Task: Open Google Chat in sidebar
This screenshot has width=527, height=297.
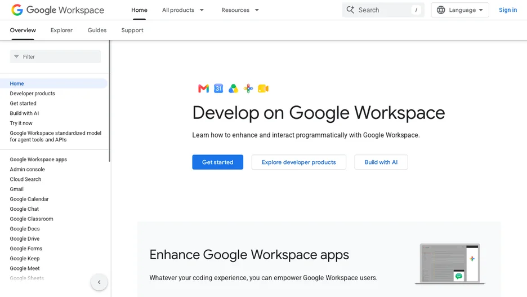Action: (24, 209)
